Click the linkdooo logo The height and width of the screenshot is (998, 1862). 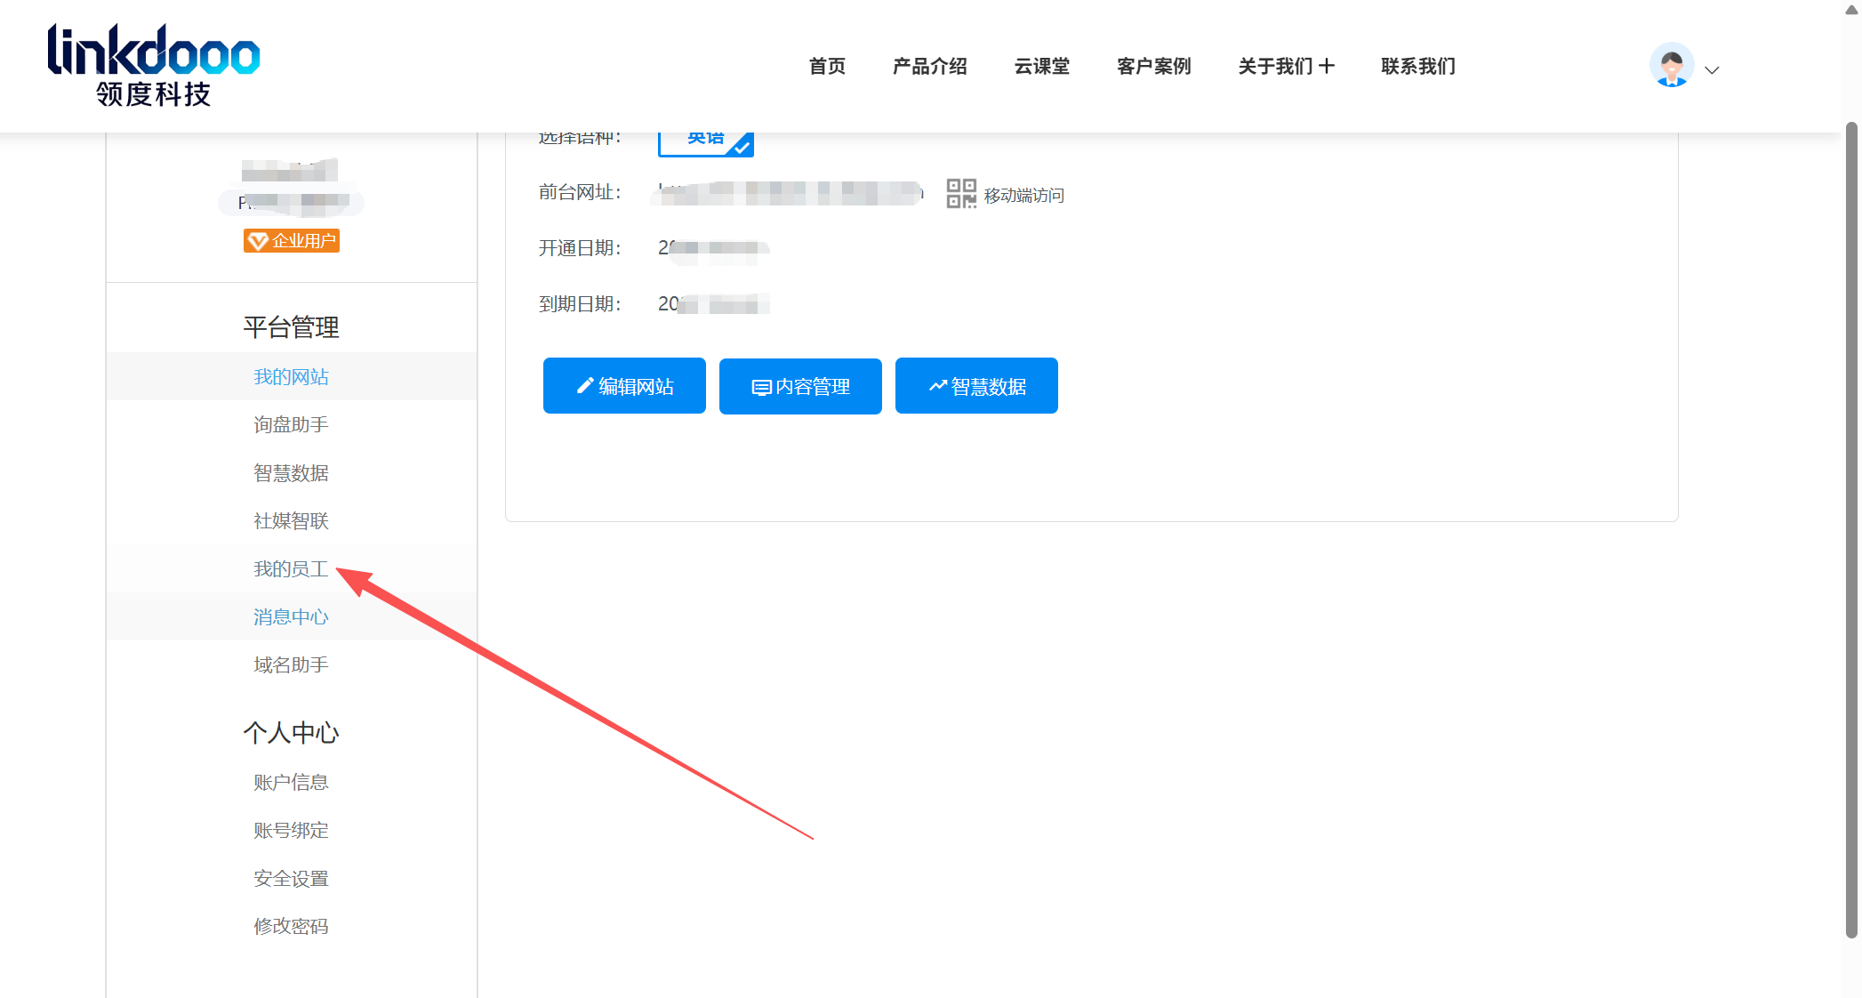coord(153,65)
